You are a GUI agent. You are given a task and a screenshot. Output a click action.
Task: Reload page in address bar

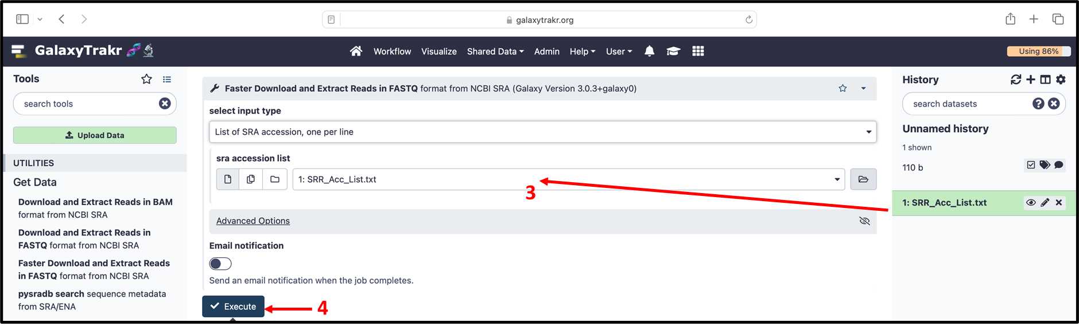click(x=748, y=19)
